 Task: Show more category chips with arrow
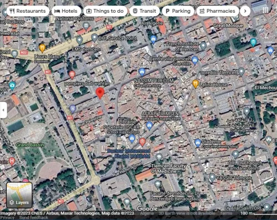[245, 11]
